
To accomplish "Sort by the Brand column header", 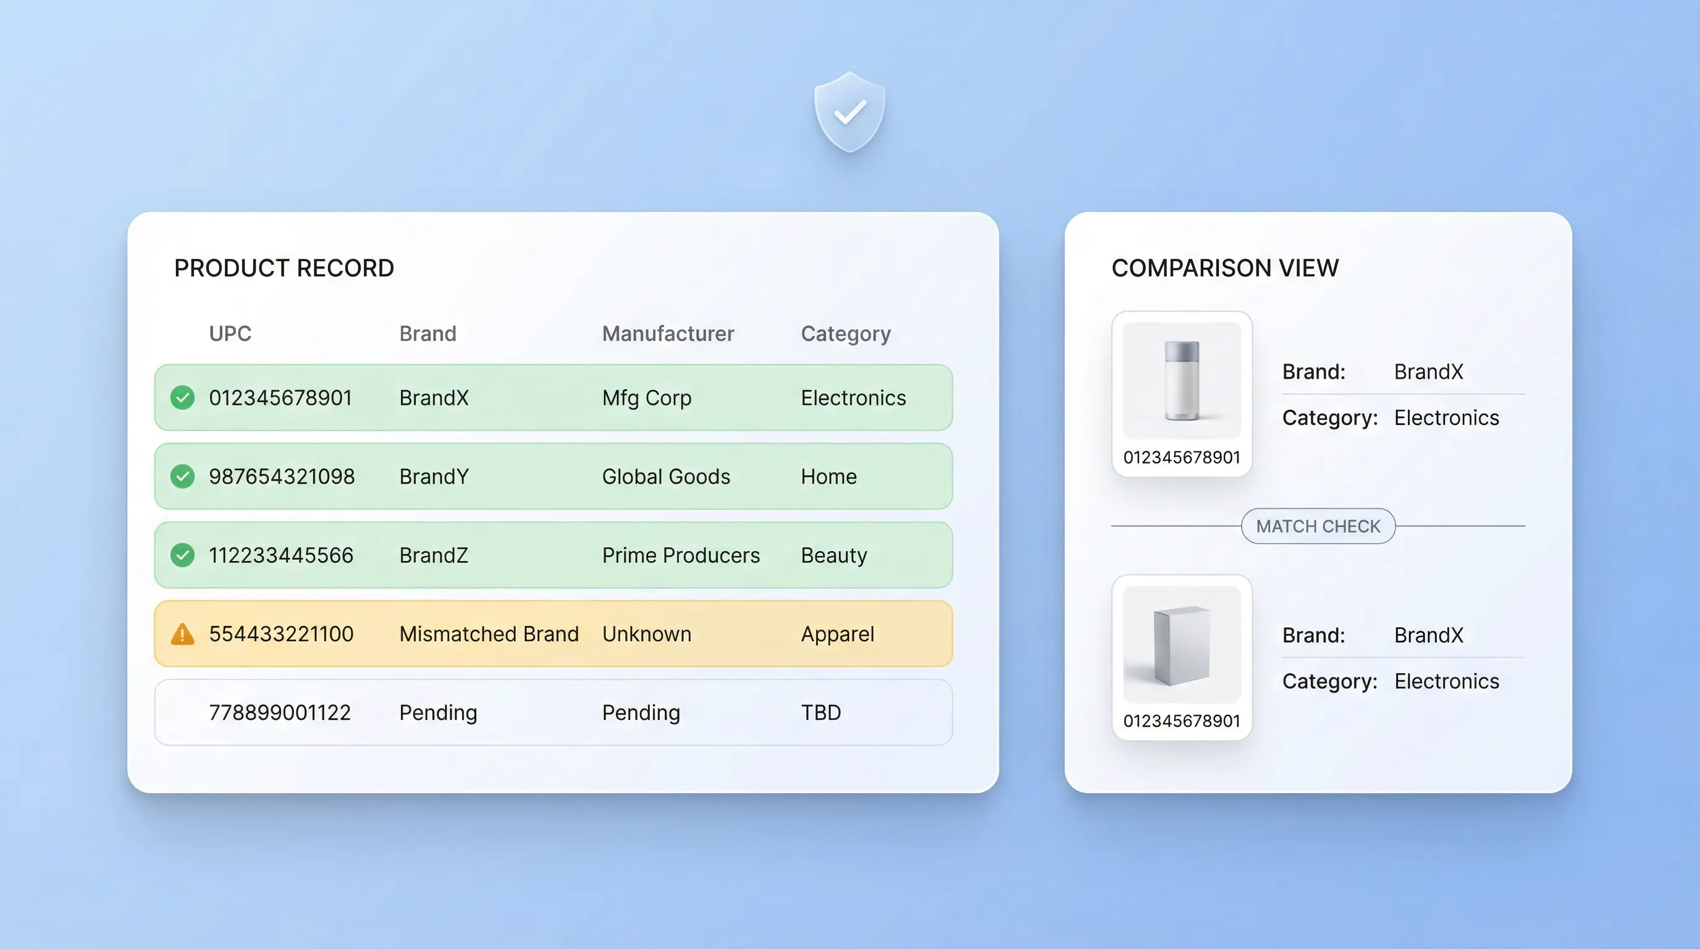I will coord(427,334).
